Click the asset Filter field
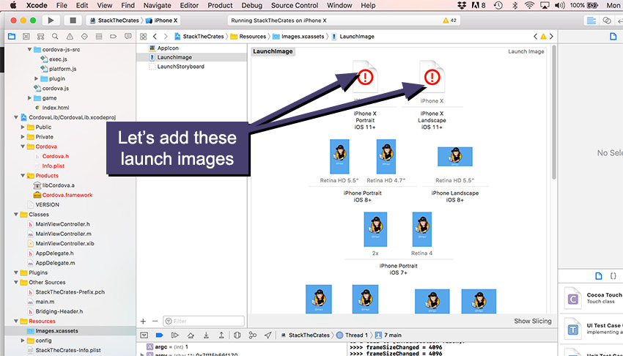This screenshot has height=356, width=623. point(204,321)
